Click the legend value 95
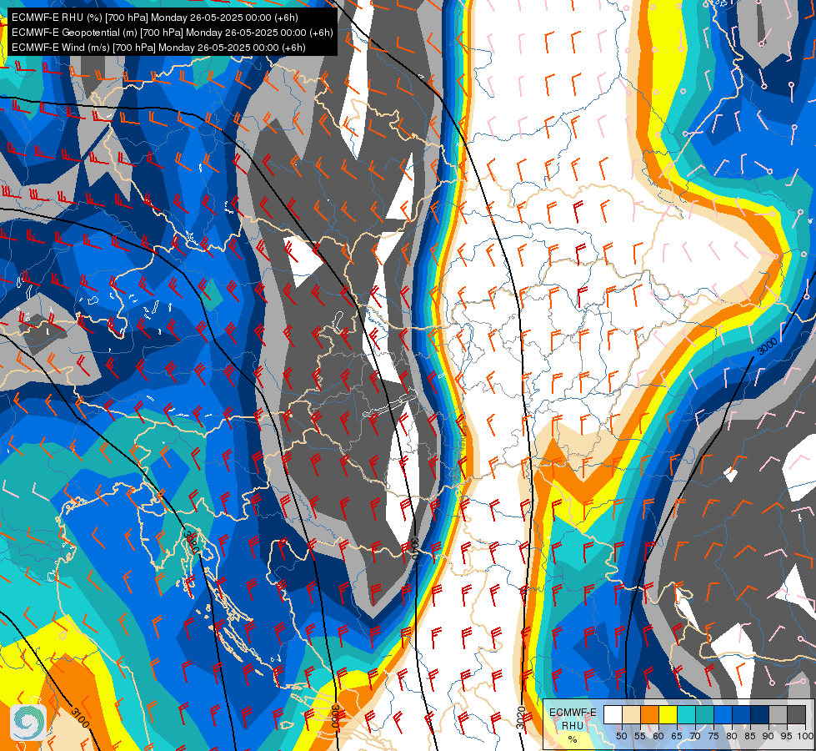 pyautogui.click(x=787, y=736)
